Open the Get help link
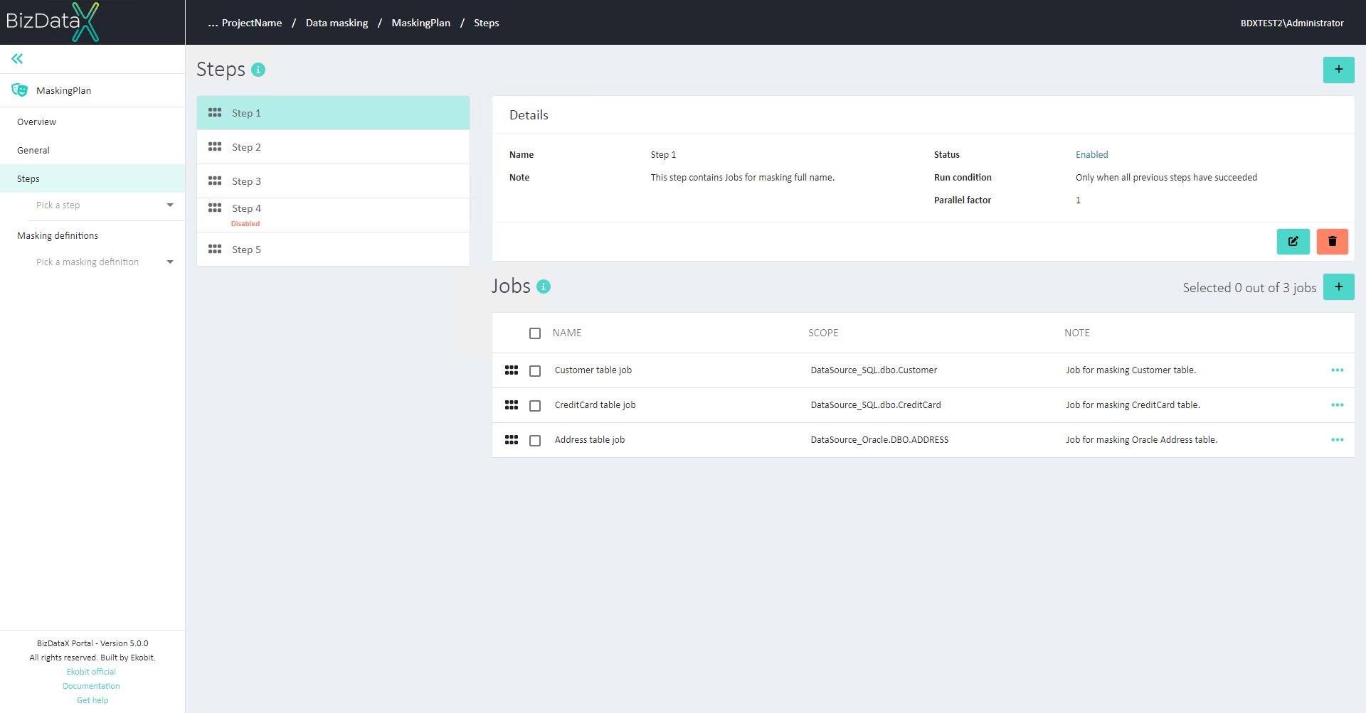 (x=92, y=700)
